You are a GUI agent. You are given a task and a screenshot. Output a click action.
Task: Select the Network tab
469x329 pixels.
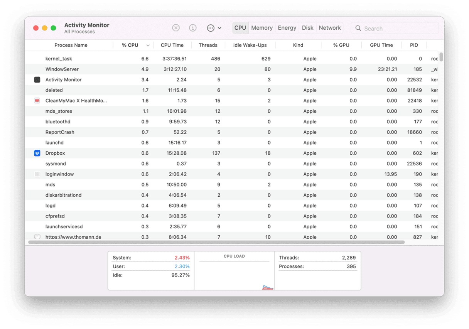point(330,28)
